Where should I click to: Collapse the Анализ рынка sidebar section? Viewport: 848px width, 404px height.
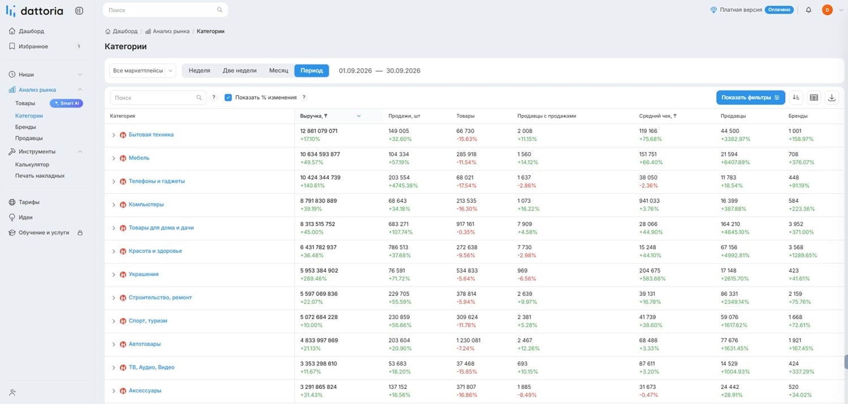[x=80, y=89]
